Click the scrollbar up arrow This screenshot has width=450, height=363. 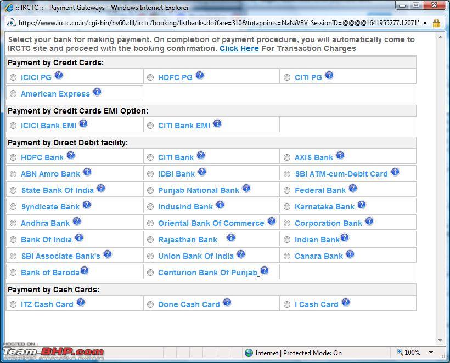tap(440, 38)
